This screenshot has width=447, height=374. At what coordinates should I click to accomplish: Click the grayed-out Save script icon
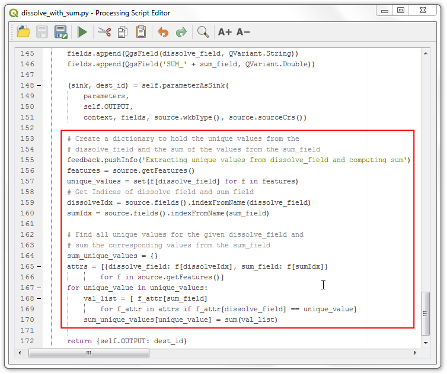point(43,32)
